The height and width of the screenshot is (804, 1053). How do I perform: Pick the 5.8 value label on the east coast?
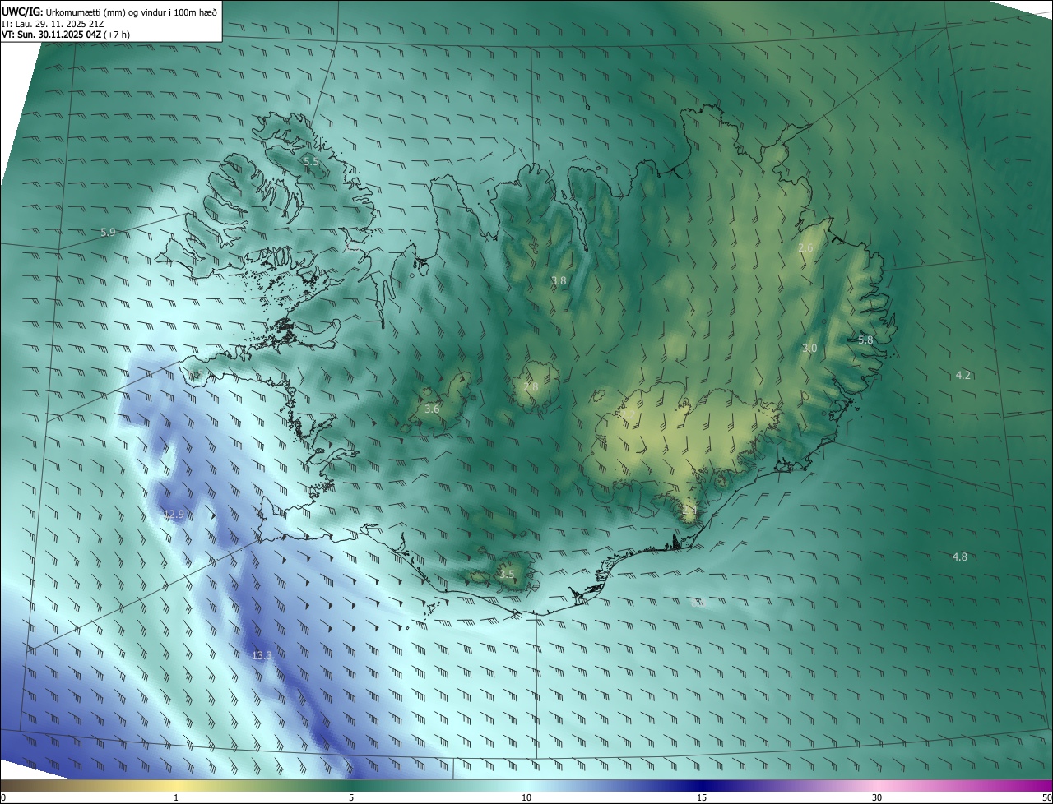pyautogui.click(x=865, y=340)
